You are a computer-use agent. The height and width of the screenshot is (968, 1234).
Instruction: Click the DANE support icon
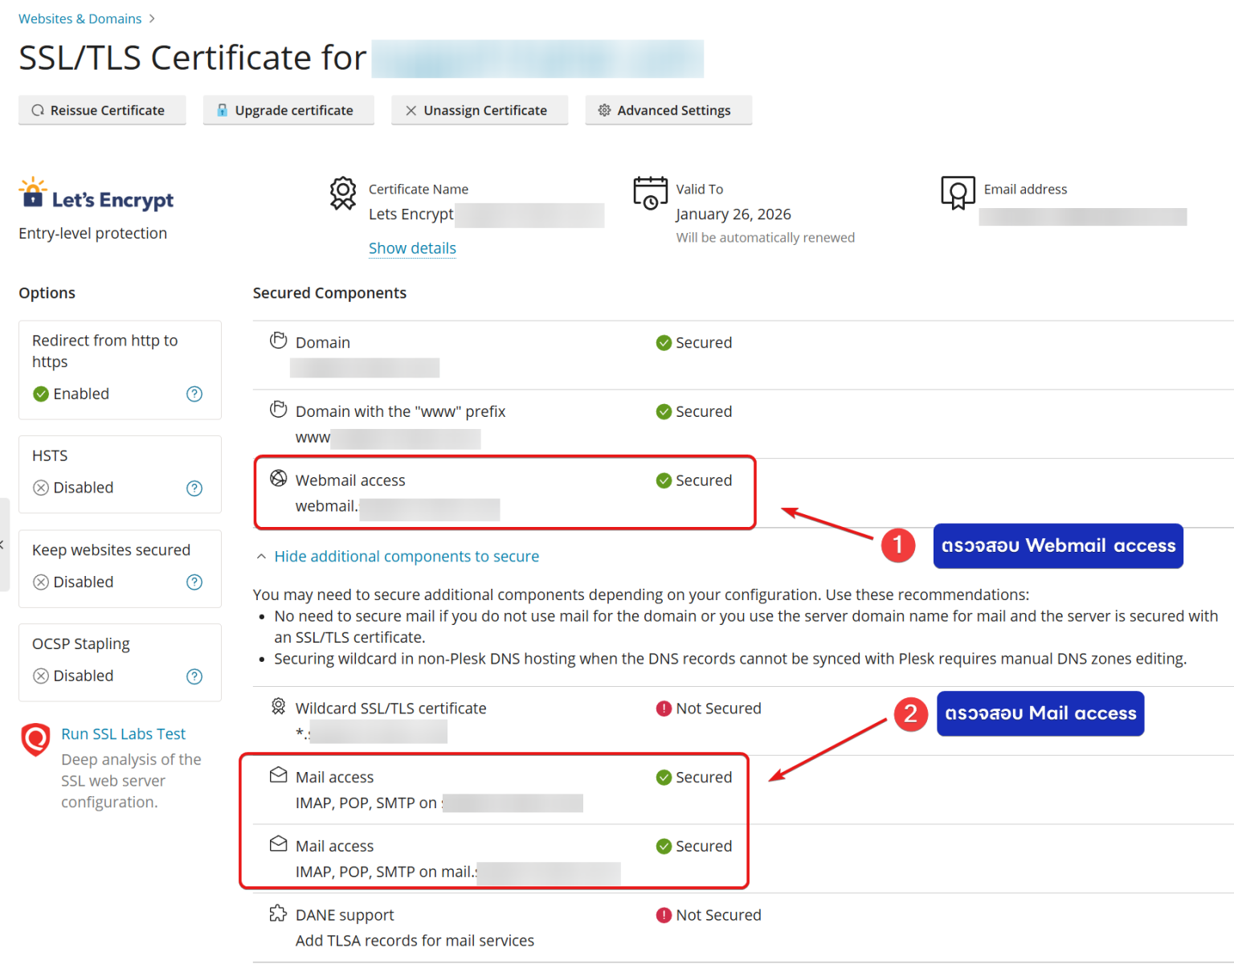pos(278,912)
